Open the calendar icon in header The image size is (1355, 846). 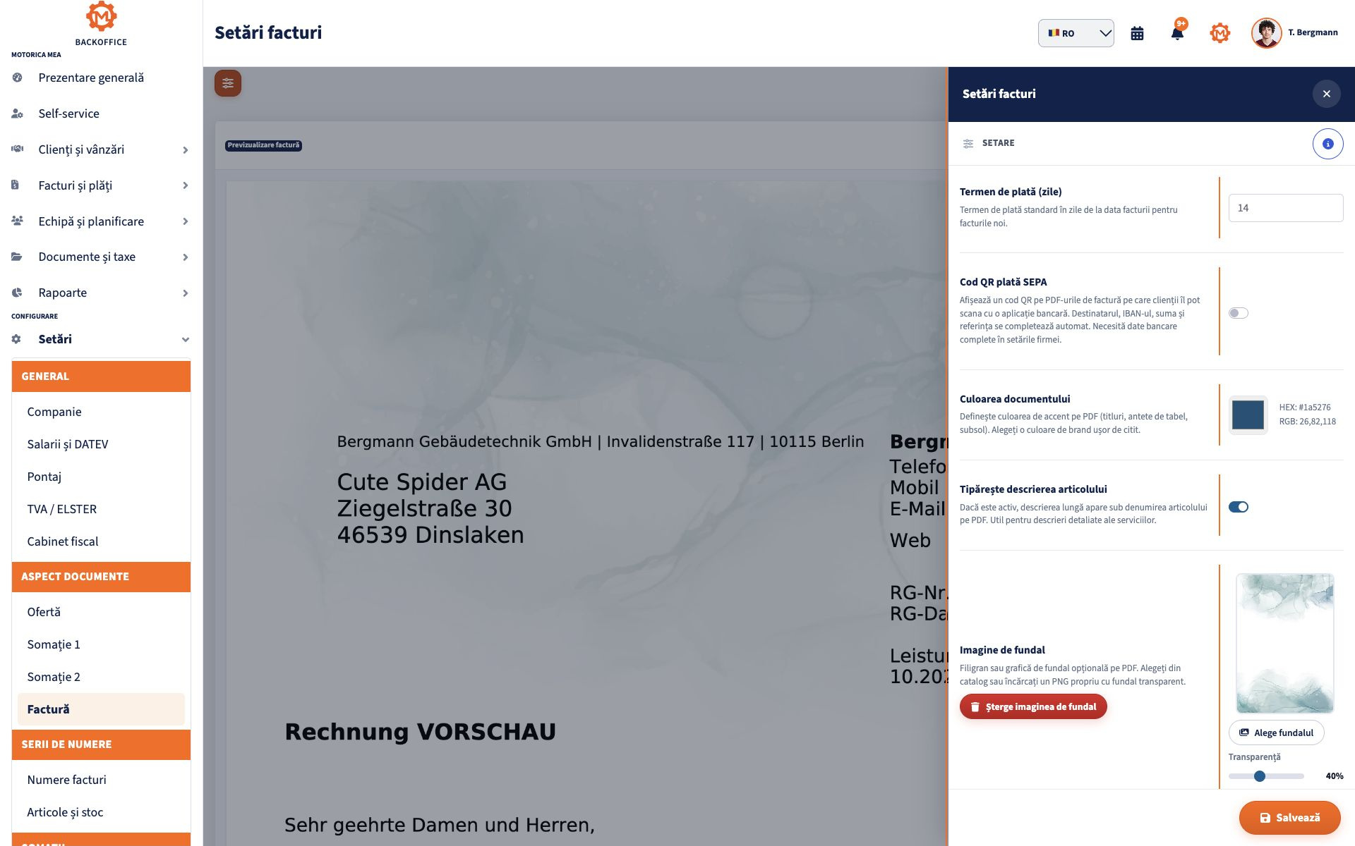click(x=1137, y=33)
